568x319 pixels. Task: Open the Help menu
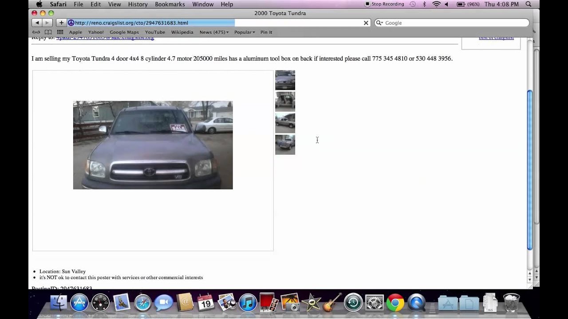tap(227, 4)
